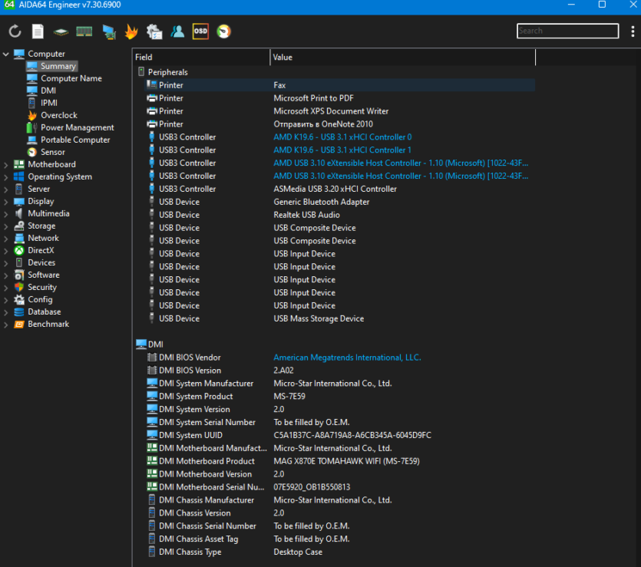Open the DMI tree item

click(48, 91)
